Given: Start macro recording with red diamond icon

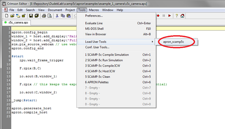Looking at the screenshot, I should [x=158, y=16].
